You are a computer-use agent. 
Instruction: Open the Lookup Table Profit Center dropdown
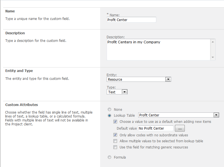(179, 115)
